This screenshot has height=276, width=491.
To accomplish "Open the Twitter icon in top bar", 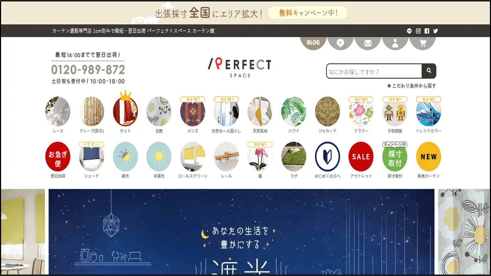I will click(435, 31).
